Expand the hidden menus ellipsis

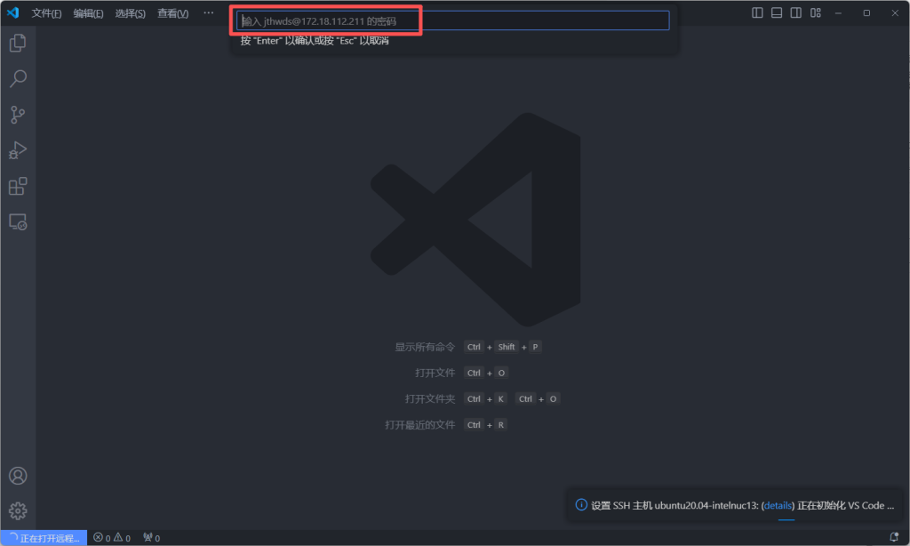click(208, 13)
